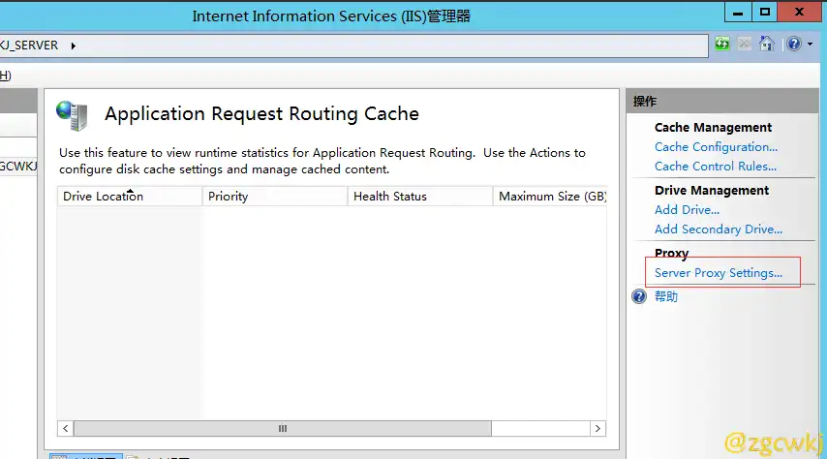This screenshot has height=459, width=827.
Task: Sort by Health Status column header
Action: coord(420,197)
